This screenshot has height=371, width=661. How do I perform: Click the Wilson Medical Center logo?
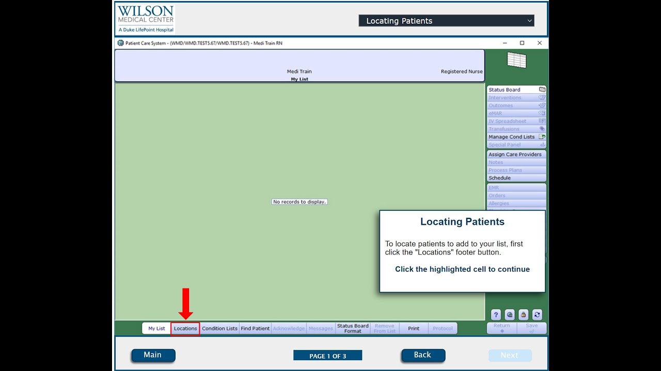click(146, 19)
